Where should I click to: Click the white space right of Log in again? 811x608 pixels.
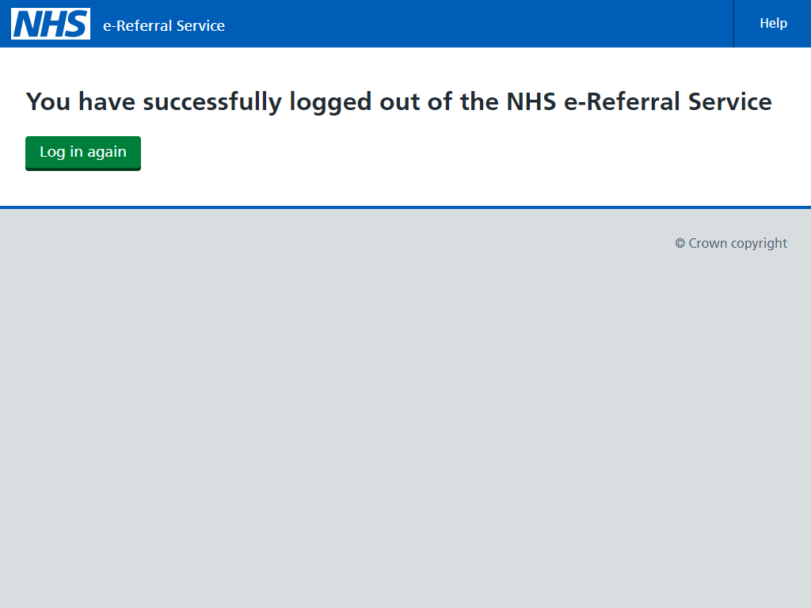(466, 153)
